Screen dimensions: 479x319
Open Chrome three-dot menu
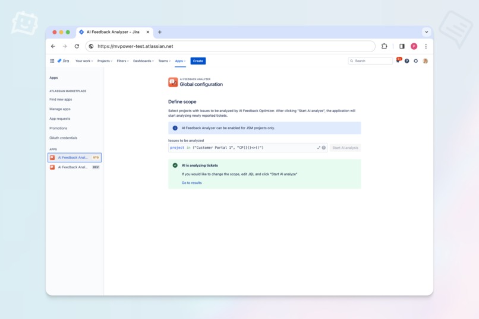coord(426,46)
